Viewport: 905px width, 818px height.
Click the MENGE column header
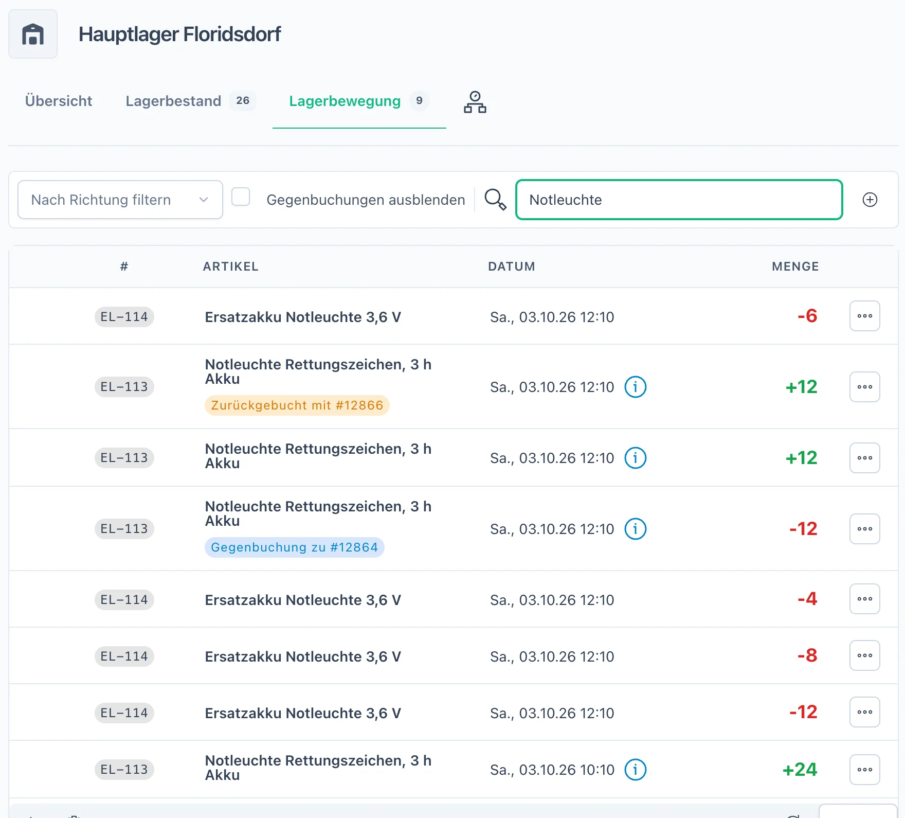(x=795, y=266)
